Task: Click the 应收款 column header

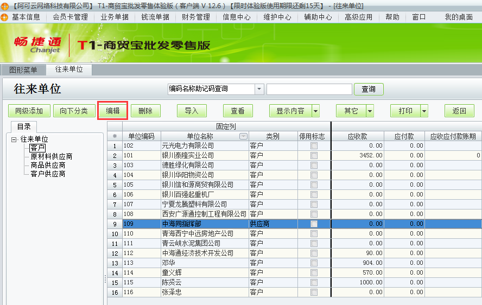Action: pyautogui.click(x=358, y=136)
